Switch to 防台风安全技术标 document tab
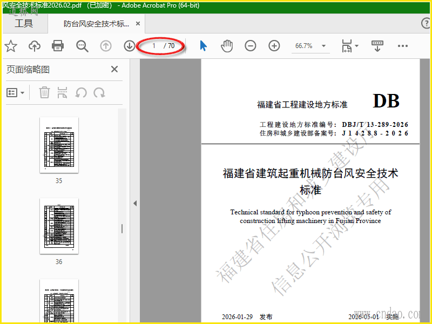Image resolution: width=432 pixels, height=324 pixels. 96,24
